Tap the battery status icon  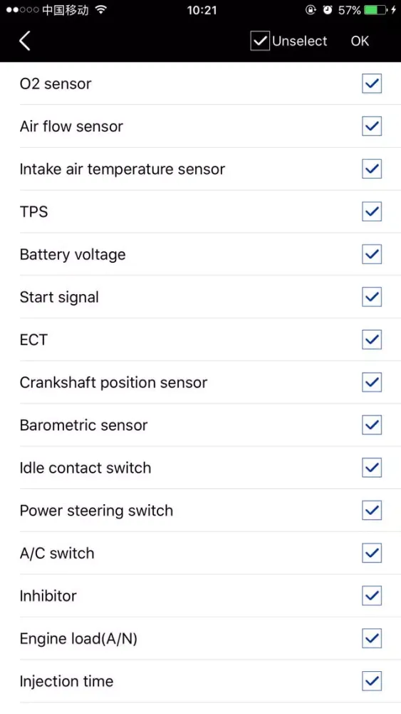[x=376, y=10]
